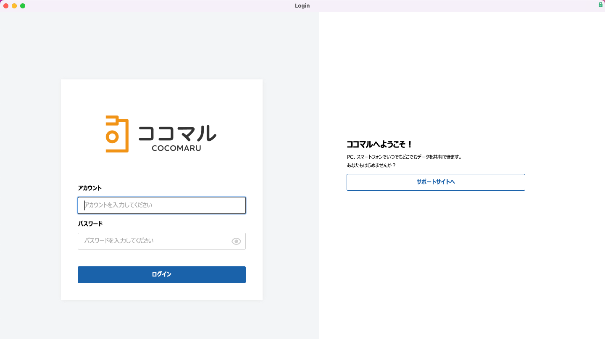Viewport: 605px width, 339px height.
Task: Click the Login window title text
Action: [302, 6]
